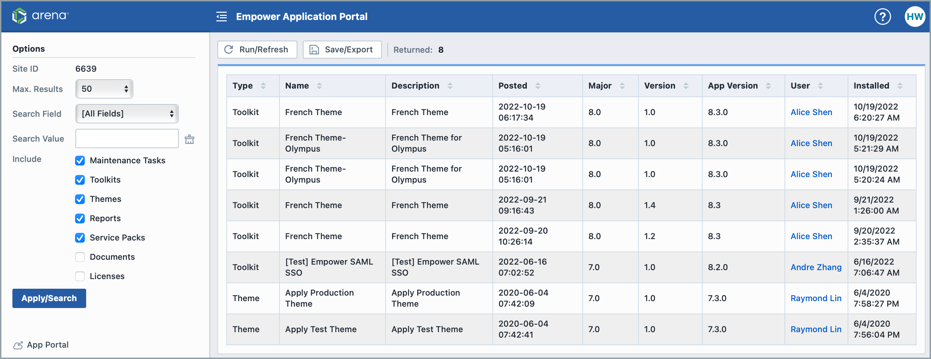Image resolution: width=931 pixels, height=359 pixels.
Task: Uncheck the Reports checkbox
Action: 80,218
